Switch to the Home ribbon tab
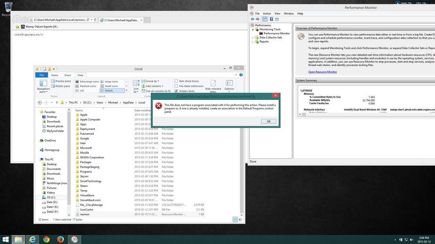This screenshot has width=435, height=244. pyautogui.click(x=54, y=75)
